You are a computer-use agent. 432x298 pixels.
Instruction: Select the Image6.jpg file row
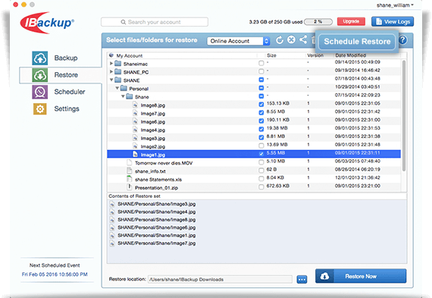coord(254,121)
